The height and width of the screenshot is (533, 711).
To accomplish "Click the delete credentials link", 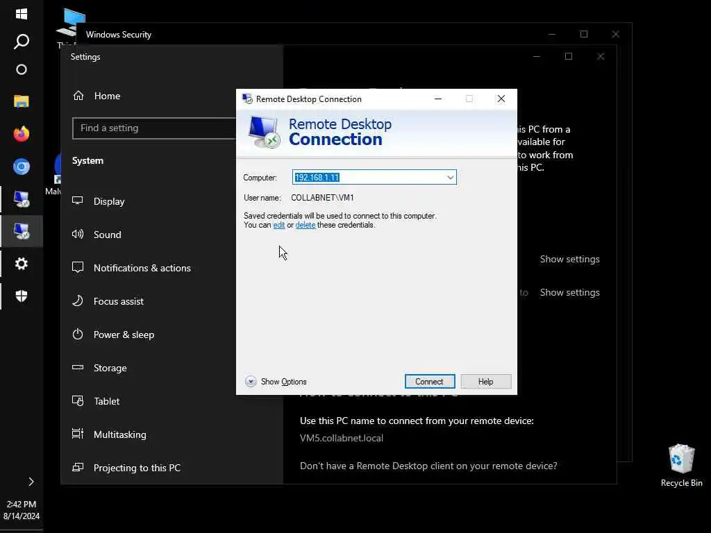I will pos(306,226).
